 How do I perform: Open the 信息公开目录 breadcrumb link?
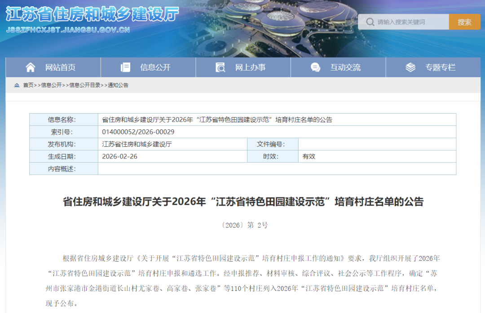tap(84, 85)
